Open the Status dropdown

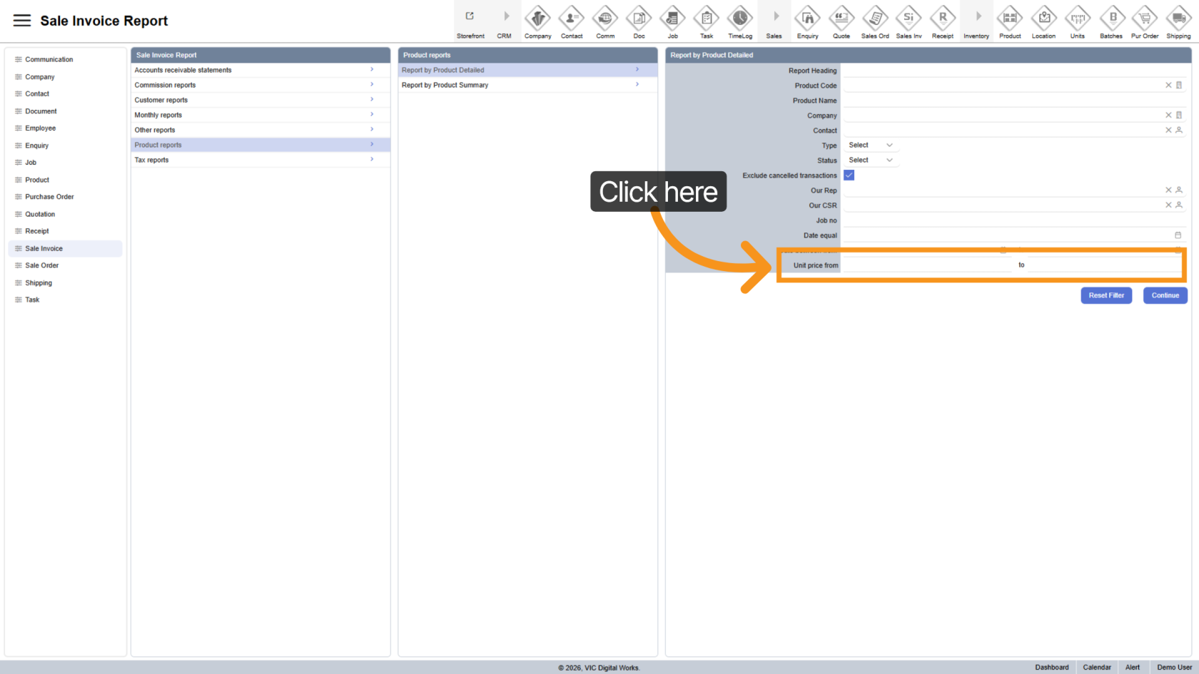click(870, 160)
